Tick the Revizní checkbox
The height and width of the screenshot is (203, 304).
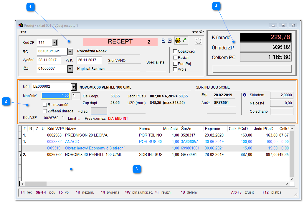click(175, 58)
